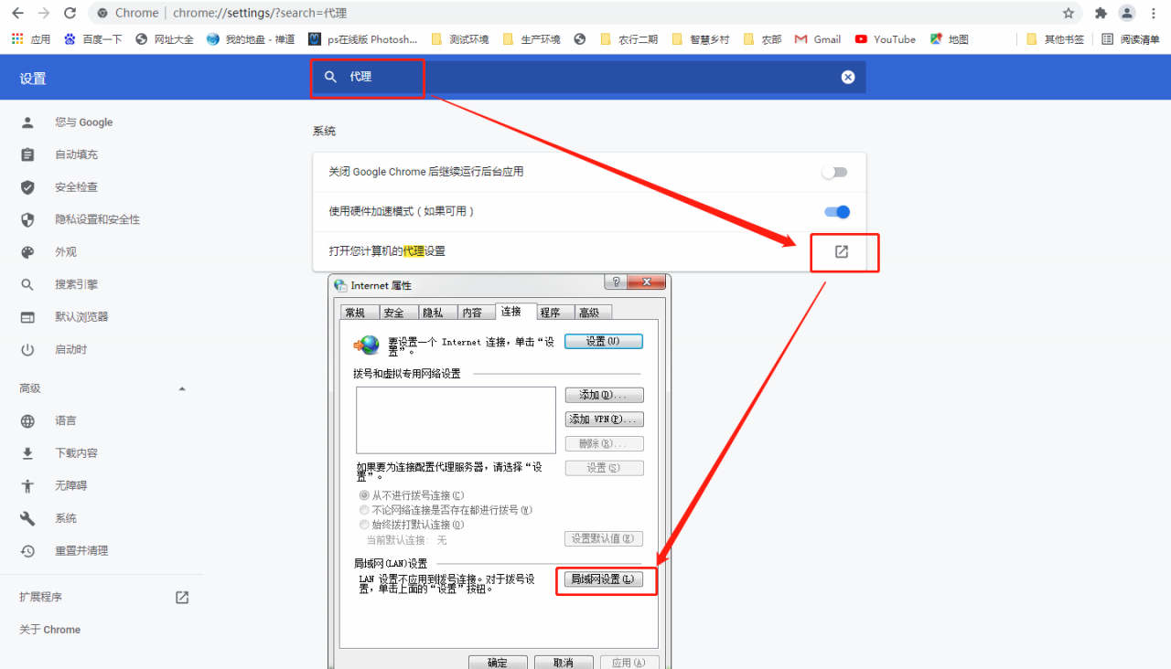Click the 拨号和虚拟专用网络设置 list box
Screen dimensions: 1171x669
click(456, 419)
